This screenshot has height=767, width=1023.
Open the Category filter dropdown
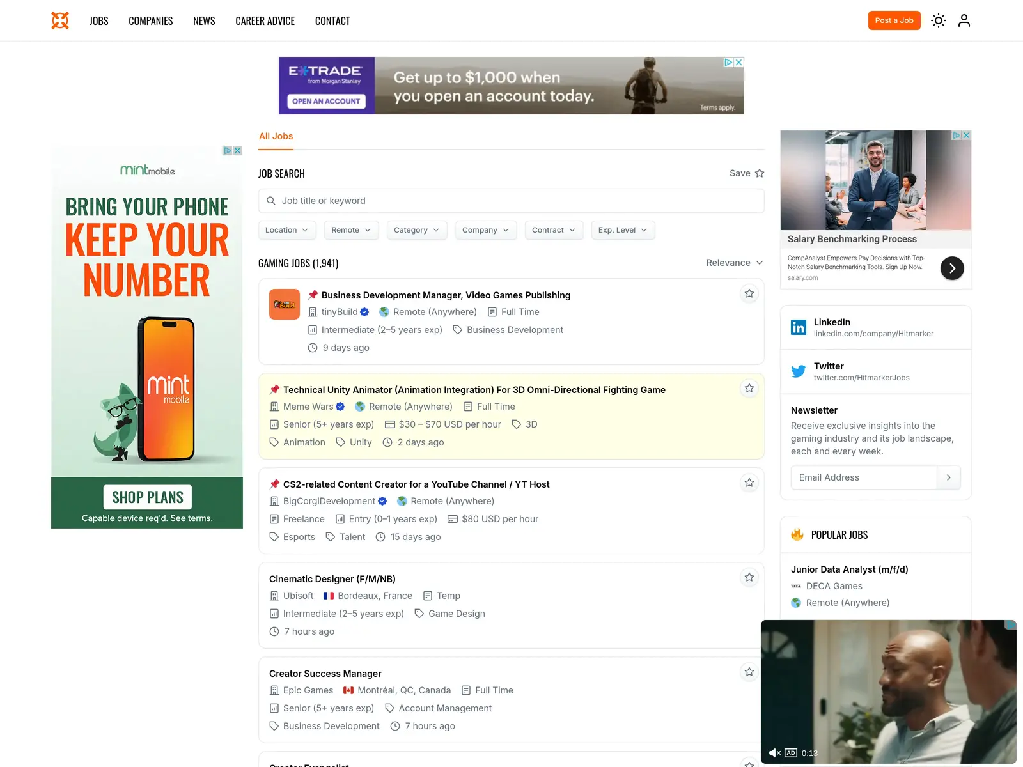point(417,230)
